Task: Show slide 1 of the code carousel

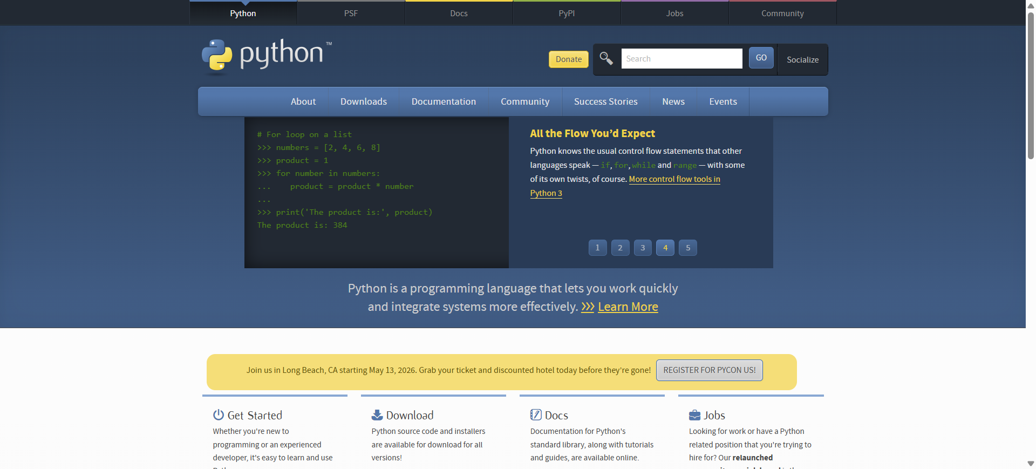Action: 597,248
